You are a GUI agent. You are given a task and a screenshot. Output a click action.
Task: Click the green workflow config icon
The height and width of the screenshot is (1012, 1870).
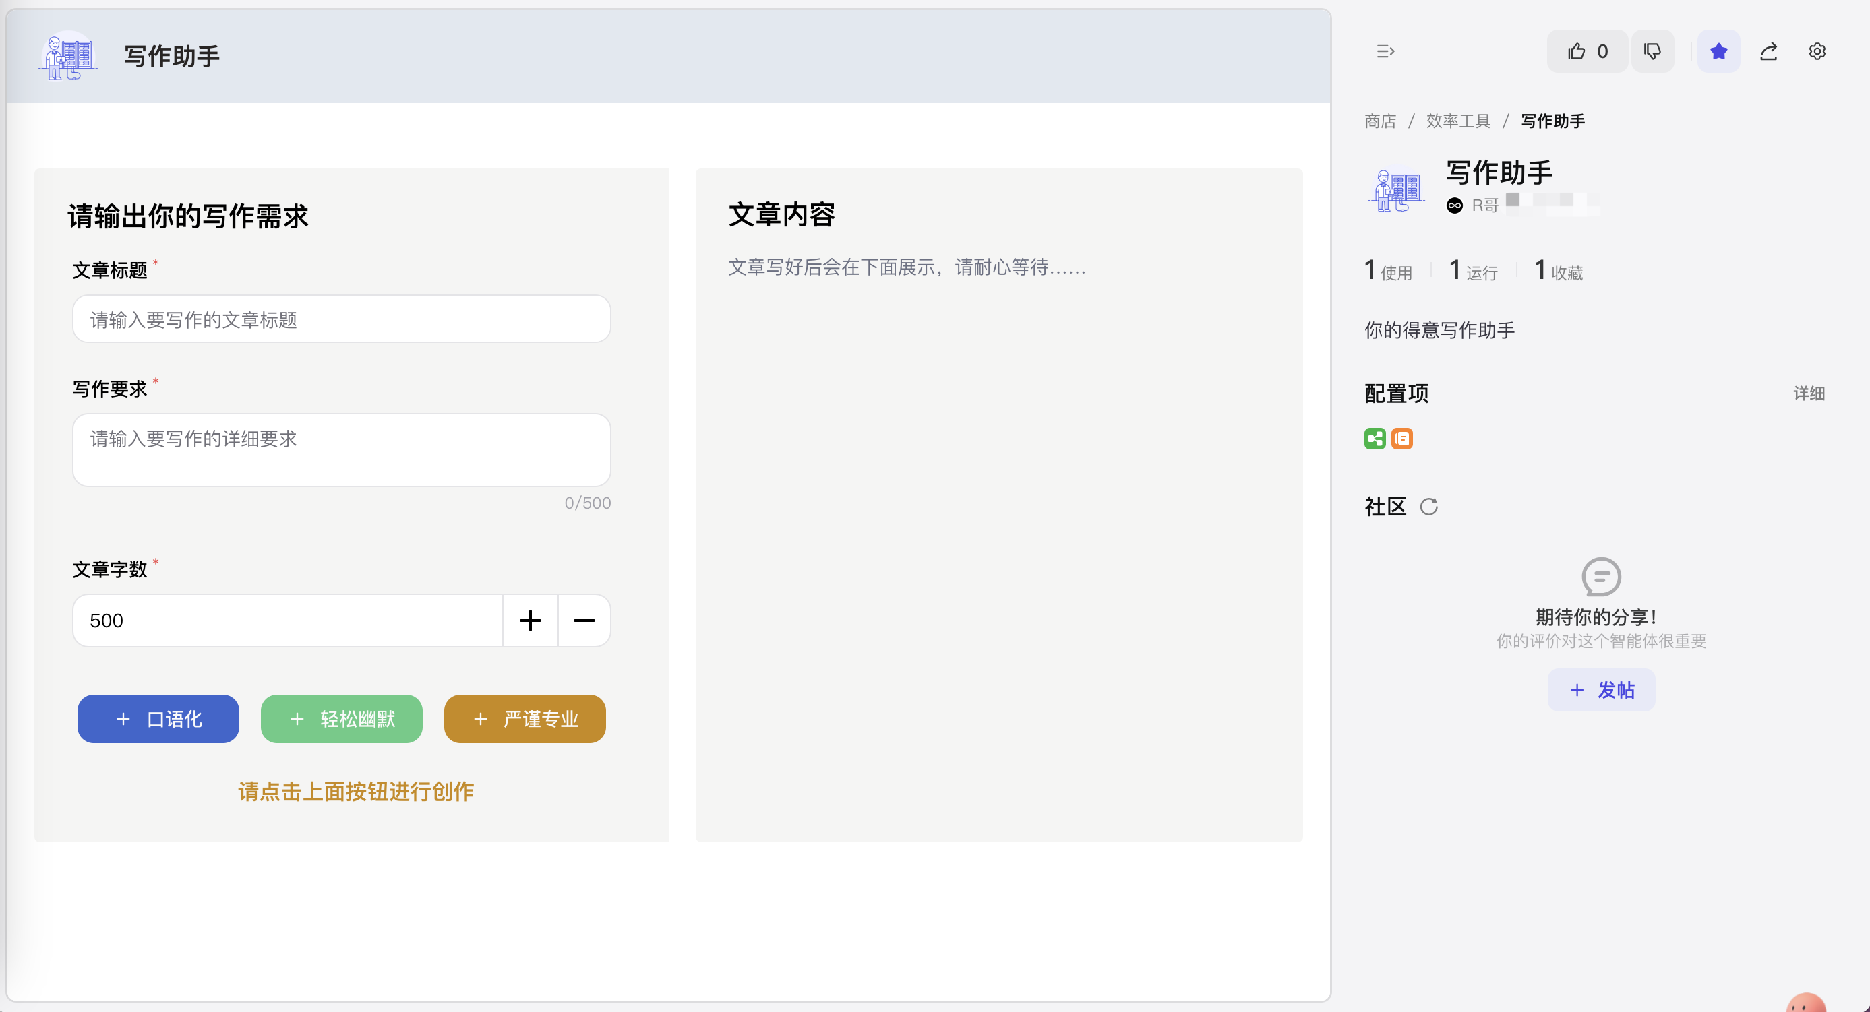pyautogui.click(x=1375, y=439)
